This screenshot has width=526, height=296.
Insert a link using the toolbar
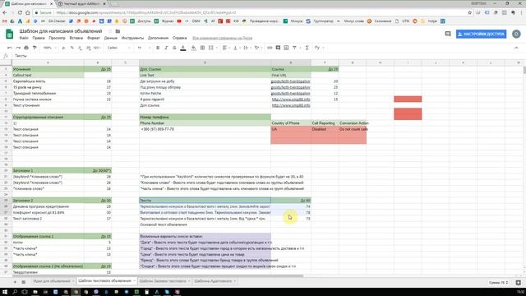(x=270, y=48)
